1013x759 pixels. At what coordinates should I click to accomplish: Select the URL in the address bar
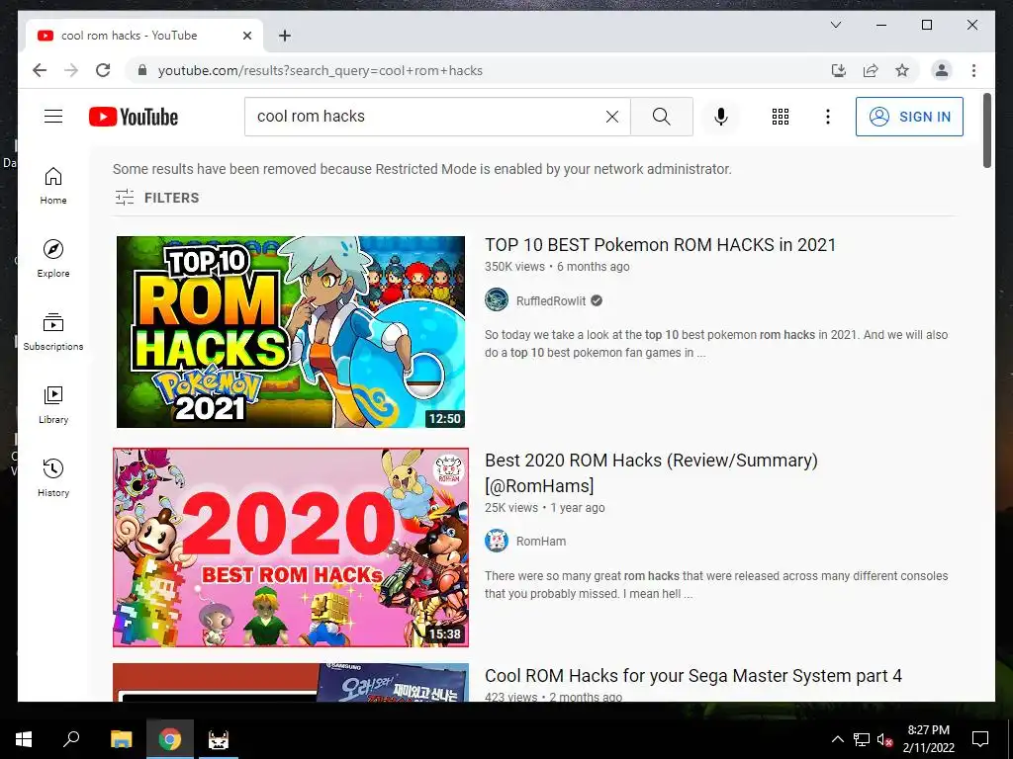[x=321, y=70]
